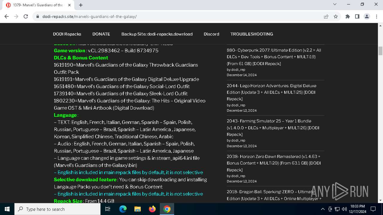Share this page from address bar
This screenshot has width=383, height=215.
326,16
